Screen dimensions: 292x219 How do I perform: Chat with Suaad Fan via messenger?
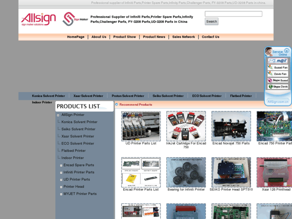pyautogui.click(x=278, y=68)
